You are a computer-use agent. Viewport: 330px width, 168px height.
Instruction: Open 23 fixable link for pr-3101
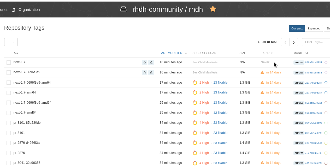point(220,133)
